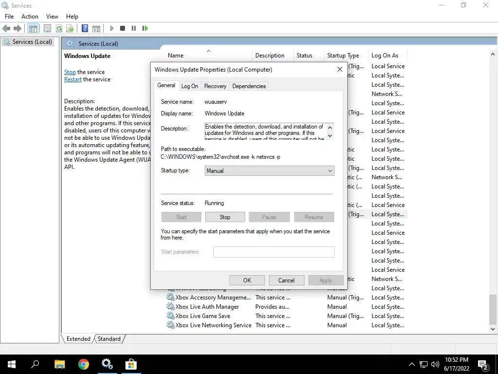This screenshot has height=374, width=498.
Task: Click the Start Service play icon in toolbar
Action: point(111,28)
